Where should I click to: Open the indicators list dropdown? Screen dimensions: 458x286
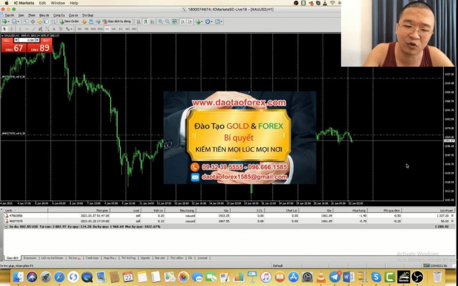[199, 22]
